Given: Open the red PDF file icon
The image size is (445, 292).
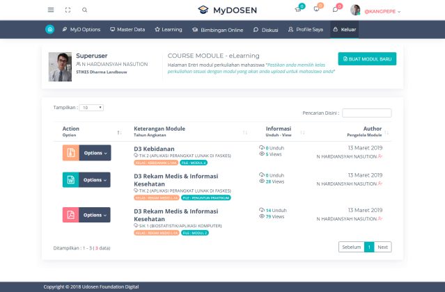Looking at the screenshot, I should [x=70, y=215].
